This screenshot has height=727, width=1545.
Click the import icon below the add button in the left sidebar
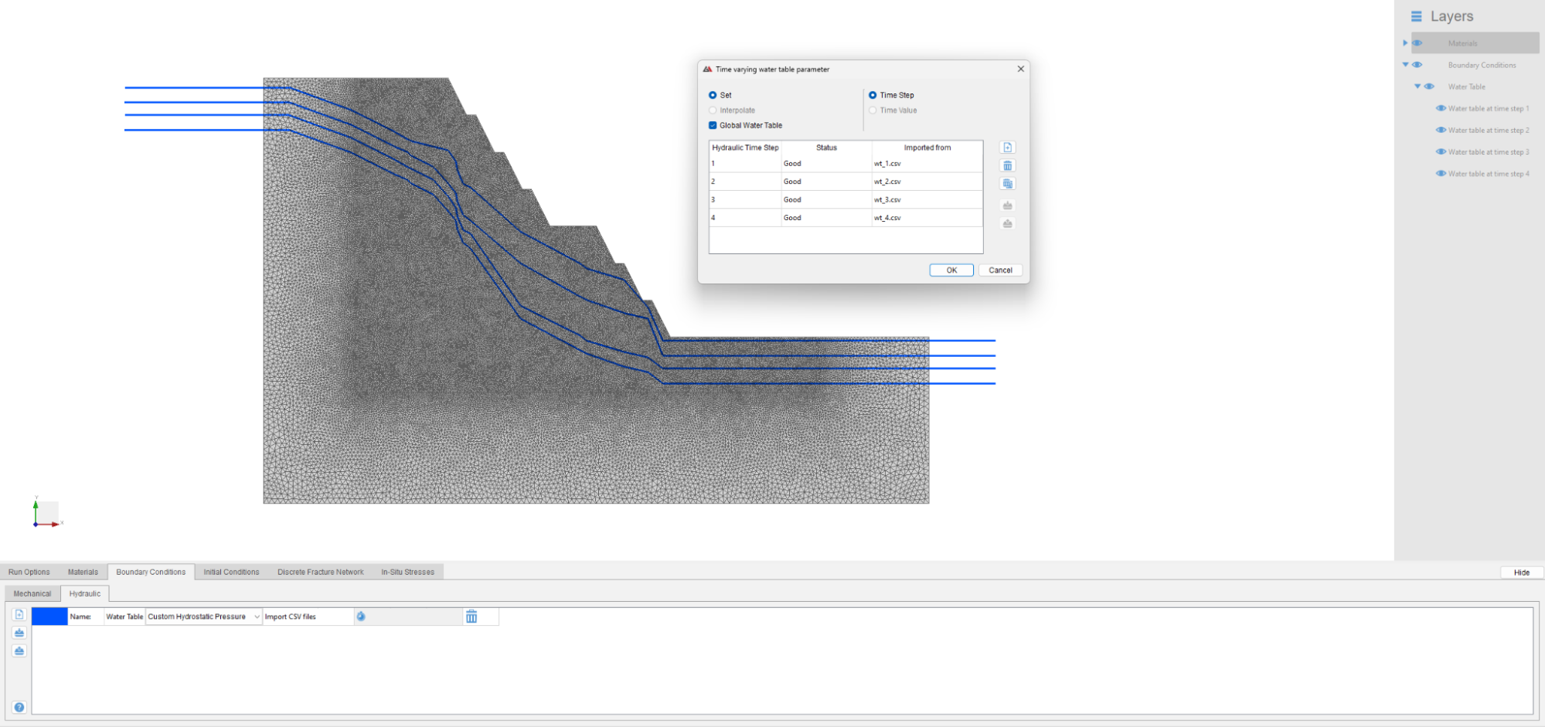[19, 633]
